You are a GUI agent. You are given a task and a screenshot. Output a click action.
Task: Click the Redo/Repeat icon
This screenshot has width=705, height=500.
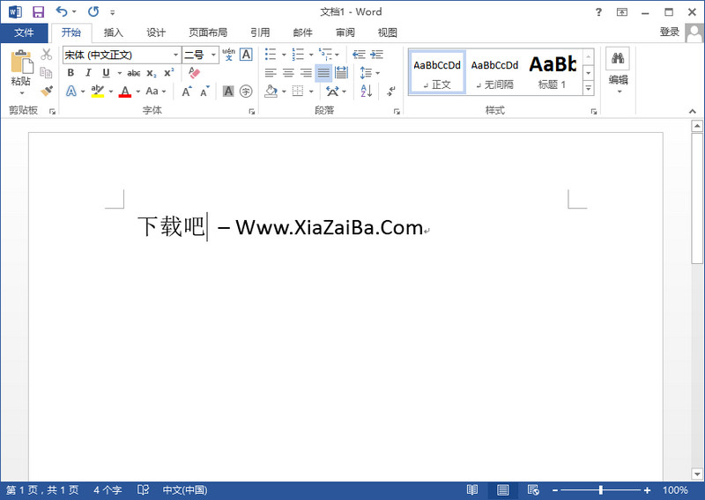pos(93,11)
